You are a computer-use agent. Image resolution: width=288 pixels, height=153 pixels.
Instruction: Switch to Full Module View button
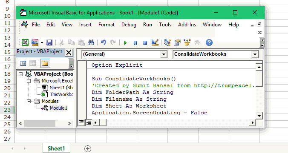pos(89,122)
